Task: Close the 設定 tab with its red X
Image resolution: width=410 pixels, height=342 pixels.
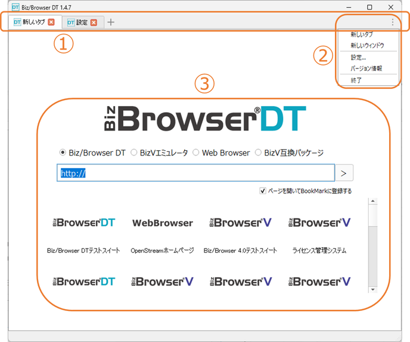Action: (94, 23)
